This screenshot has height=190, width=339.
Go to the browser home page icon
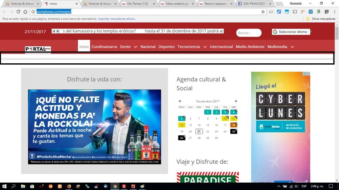pos(25,12)
